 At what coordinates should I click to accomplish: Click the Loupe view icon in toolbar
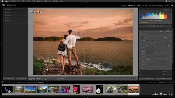tap(30, 79)
